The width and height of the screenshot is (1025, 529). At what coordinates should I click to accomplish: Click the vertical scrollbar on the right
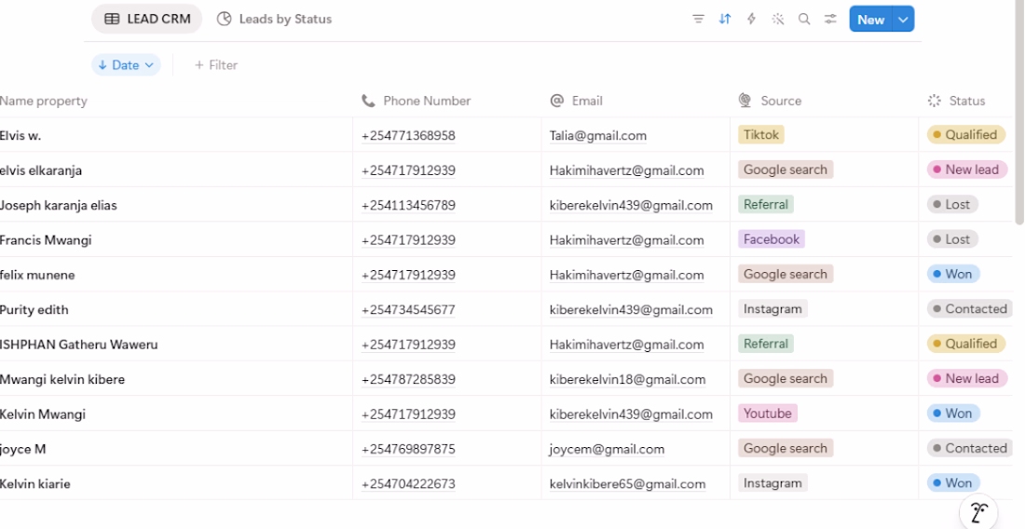click(1019, 115)
